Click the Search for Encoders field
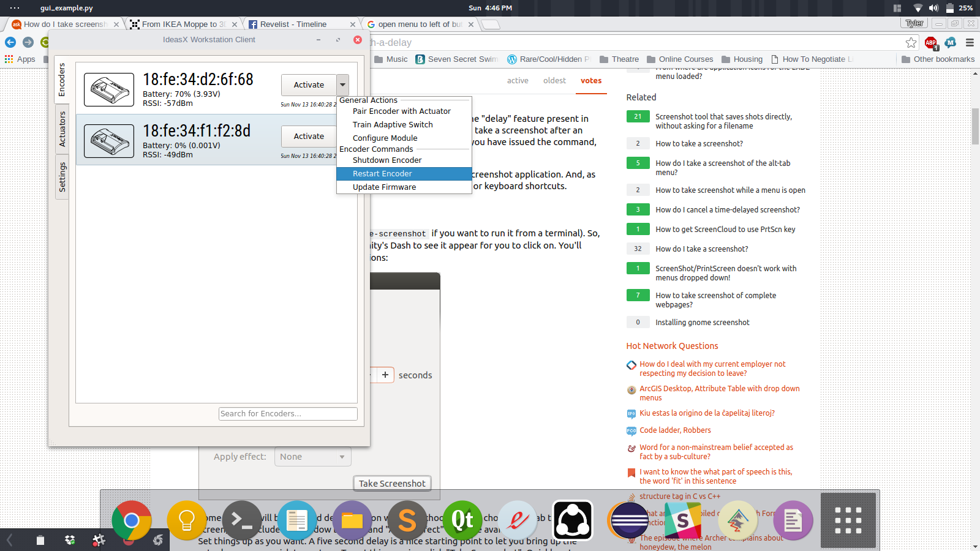This screenshot has height=551, width=980. click(288, 414)
